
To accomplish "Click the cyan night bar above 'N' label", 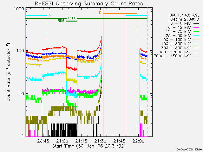I will [36, 16].
